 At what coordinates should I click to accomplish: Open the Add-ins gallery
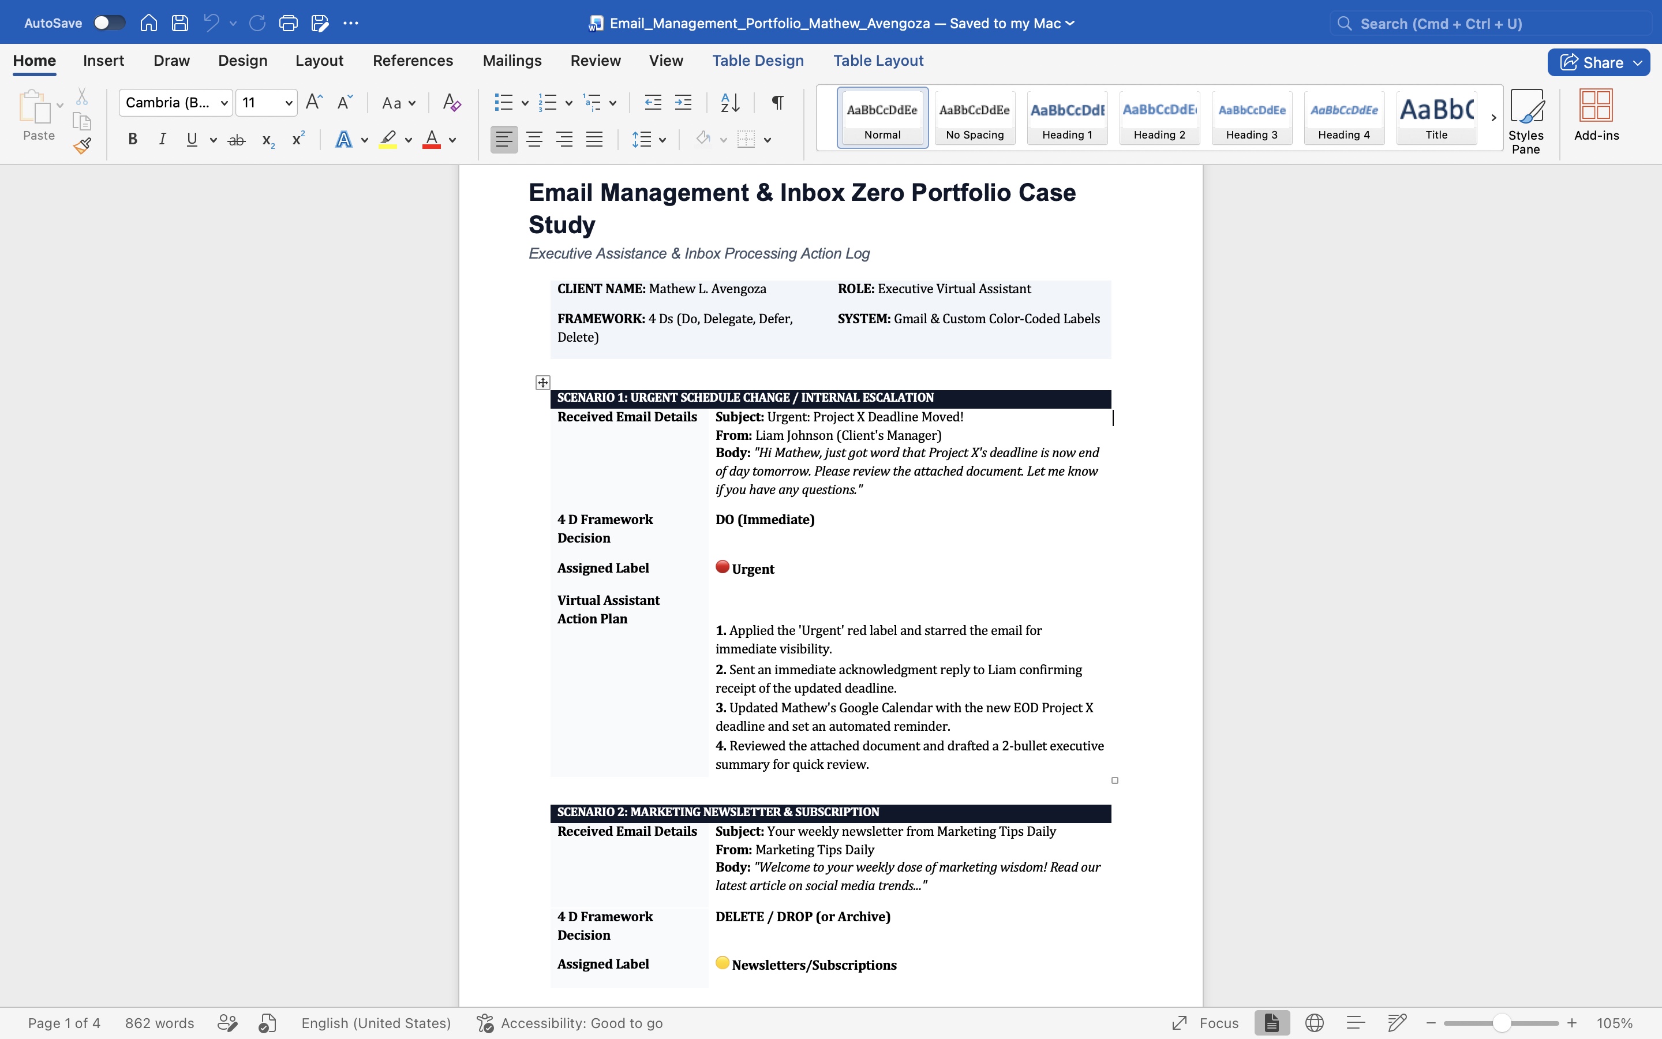click(1596, 115)
